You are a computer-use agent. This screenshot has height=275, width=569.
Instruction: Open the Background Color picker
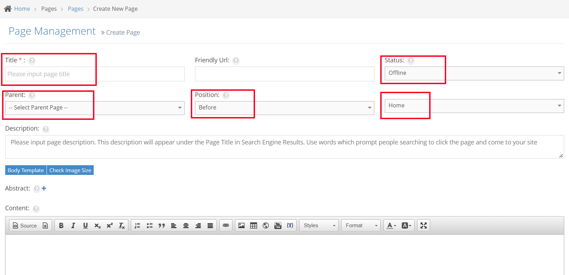pos(406,225)
